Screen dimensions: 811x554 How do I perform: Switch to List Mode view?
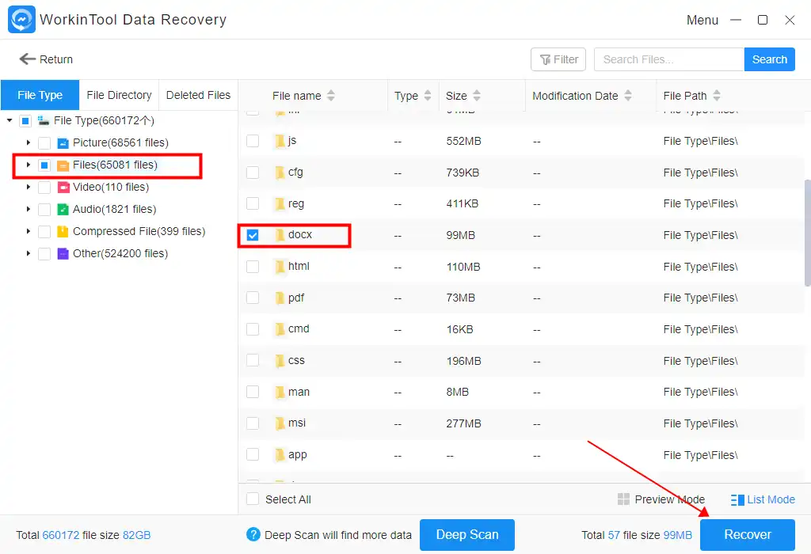[763, 499]
